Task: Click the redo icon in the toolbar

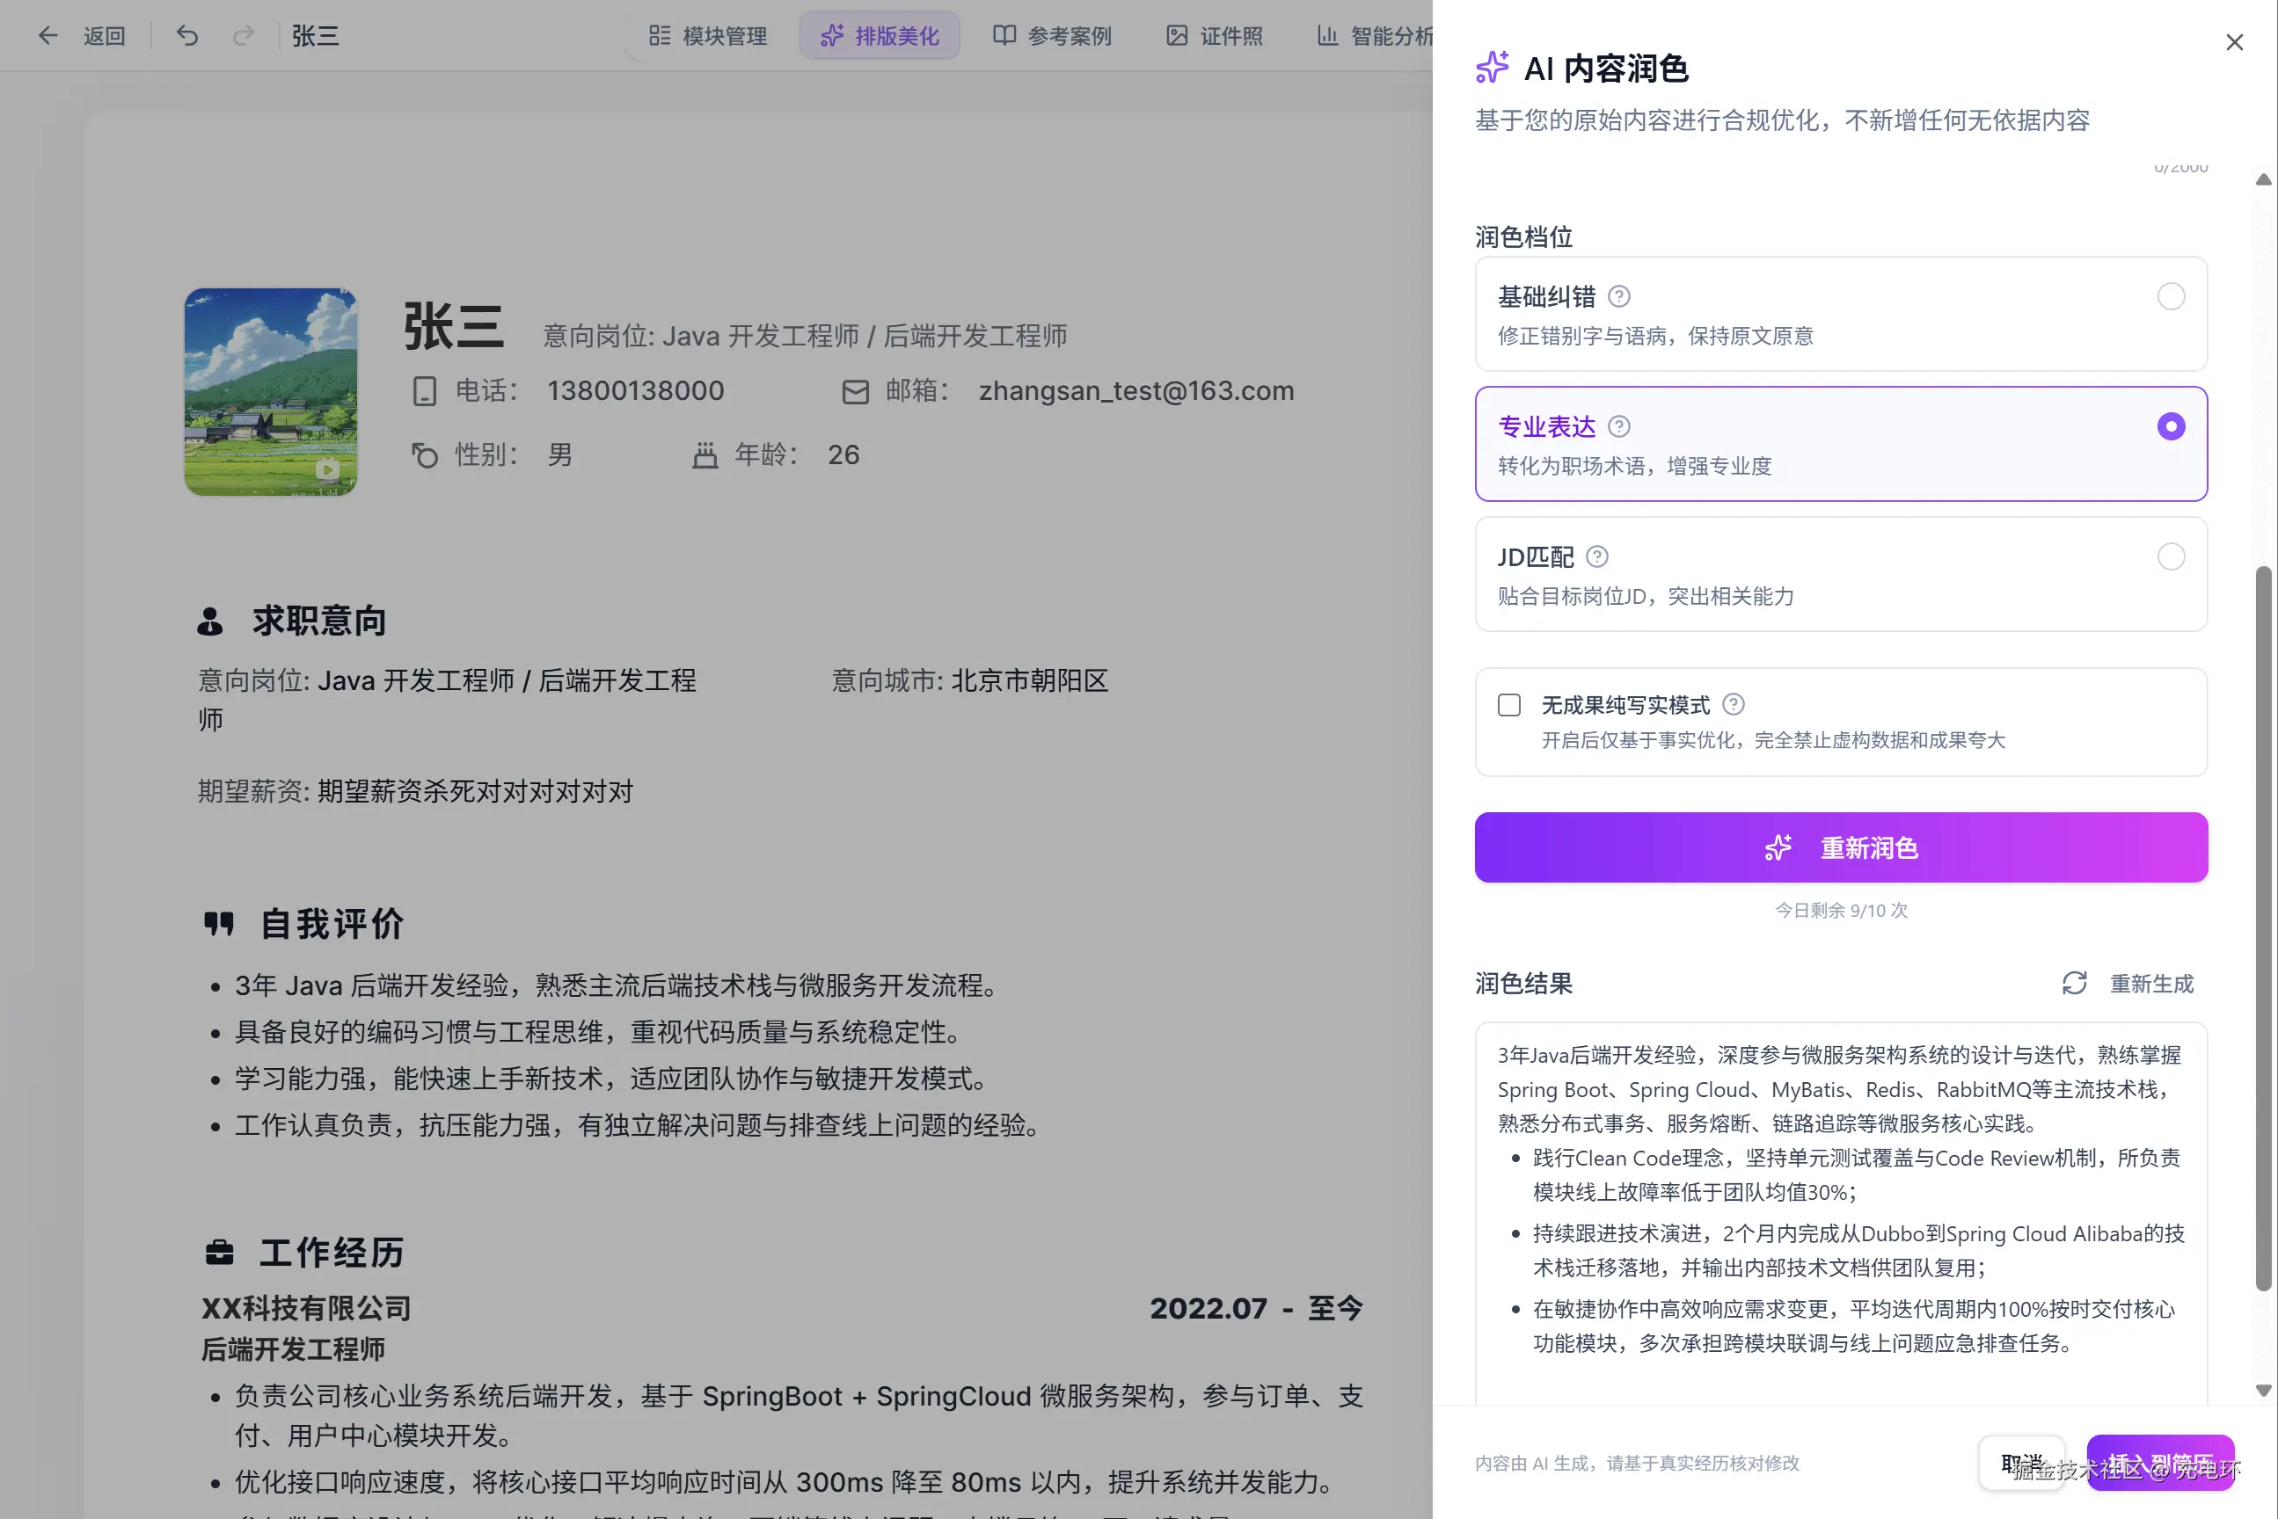Action: pyautogui.click(x=244, y=35)
